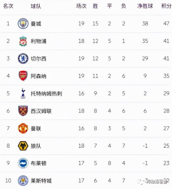This screenshot has height=189, width=172.
Task: Click the Wolves club crest
Action: click(x=23, y=146)
